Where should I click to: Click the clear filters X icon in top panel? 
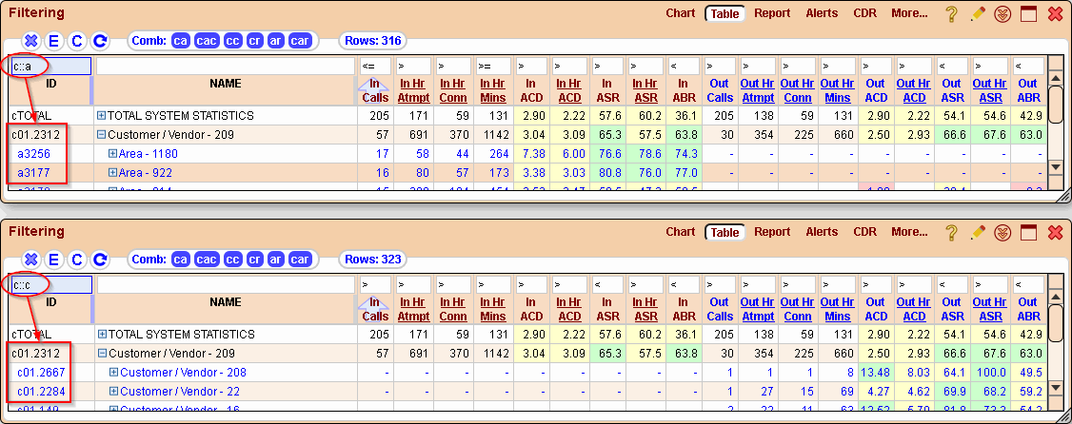(30, 41)
